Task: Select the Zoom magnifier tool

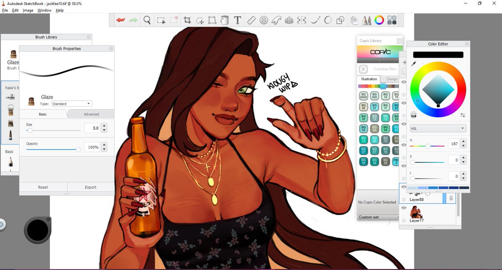Action: tap(147, 20)
